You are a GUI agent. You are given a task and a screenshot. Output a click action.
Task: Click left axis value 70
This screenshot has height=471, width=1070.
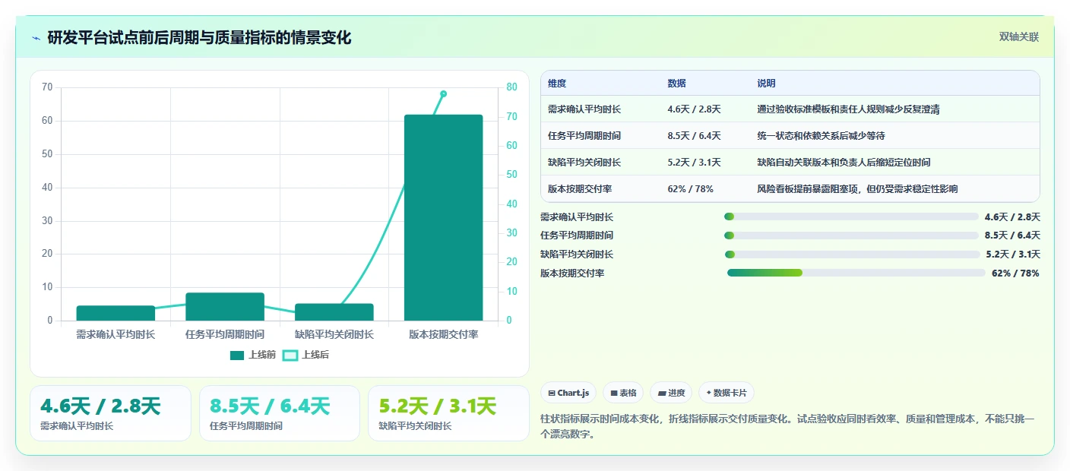[47, 87]
